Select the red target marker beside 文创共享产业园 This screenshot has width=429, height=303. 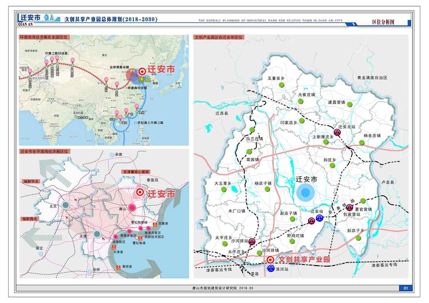(270, 259)
